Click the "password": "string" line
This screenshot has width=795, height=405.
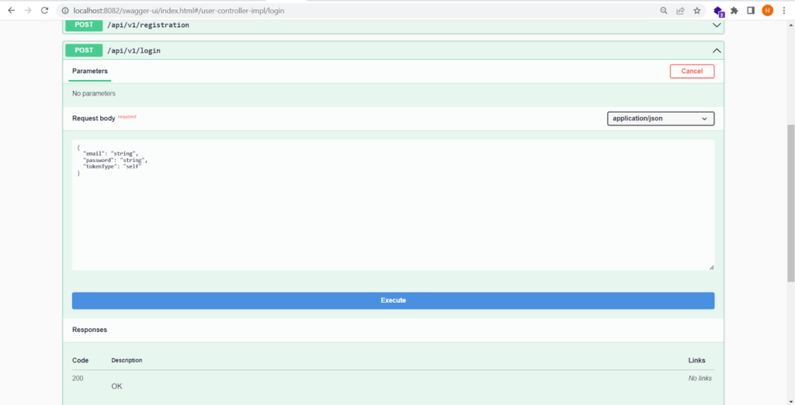click(115, 160)
